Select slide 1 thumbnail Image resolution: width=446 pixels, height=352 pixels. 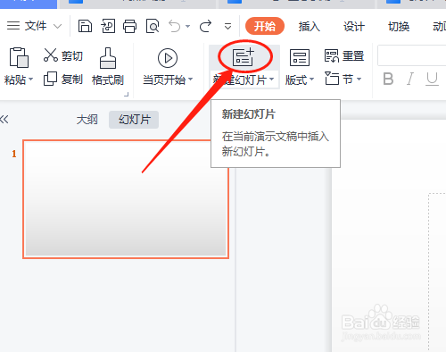pos(126,199)
